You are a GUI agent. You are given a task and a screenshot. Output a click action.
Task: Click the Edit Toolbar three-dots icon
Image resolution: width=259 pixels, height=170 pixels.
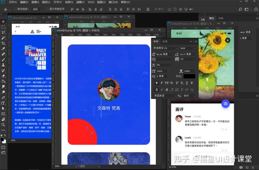3,130
